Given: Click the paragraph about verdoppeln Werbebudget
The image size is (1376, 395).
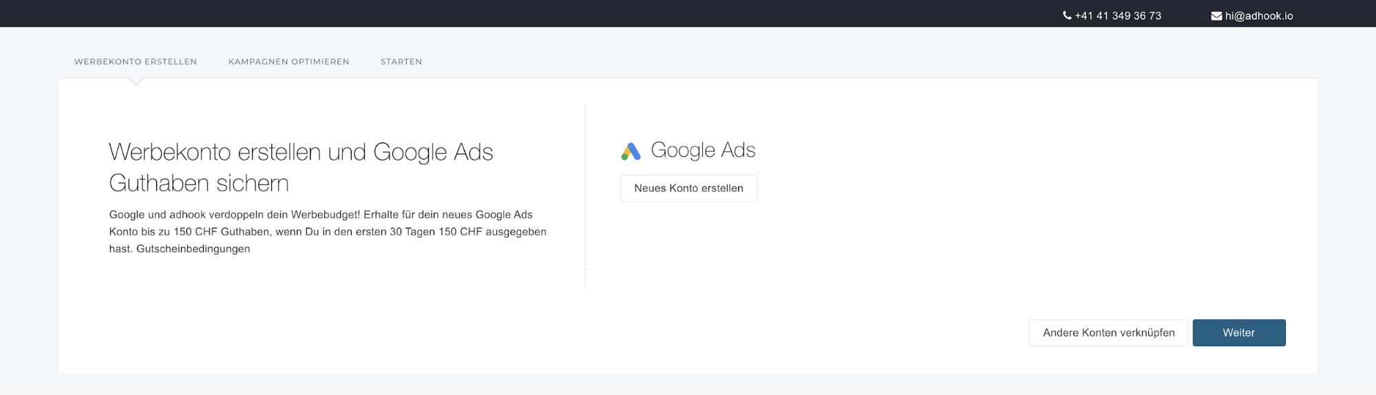Looking at the screenshot, I should (x=328, y=231).
